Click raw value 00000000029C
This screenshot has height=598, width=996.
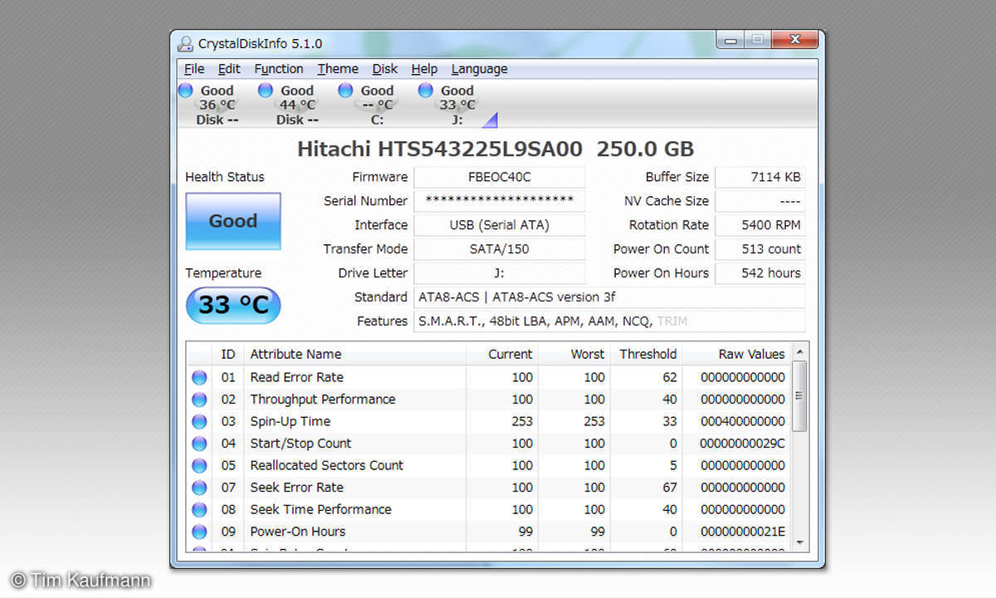pyautogui.click(x=742, y=444)
